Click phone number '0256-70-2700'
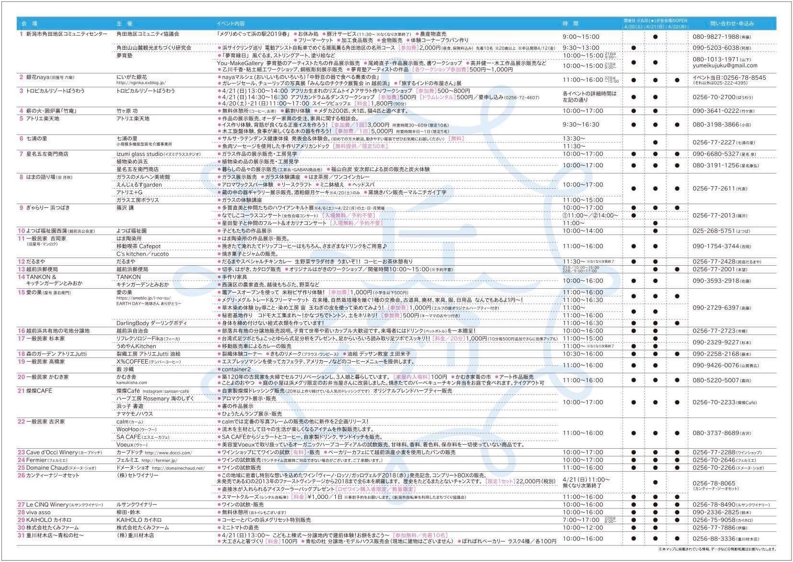The width and height of the screenshot is (793, 562). [x=714, y=97]
